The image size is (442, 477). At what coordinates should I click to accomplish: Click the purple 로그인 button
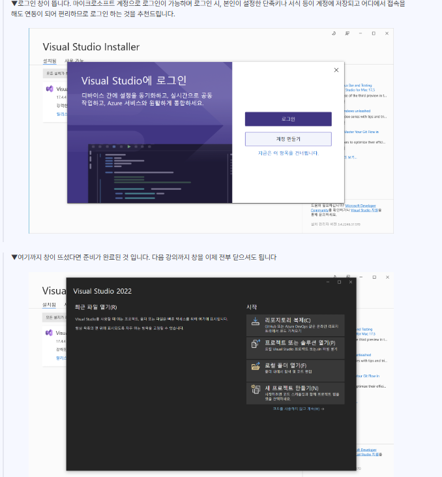click(288, 119)
